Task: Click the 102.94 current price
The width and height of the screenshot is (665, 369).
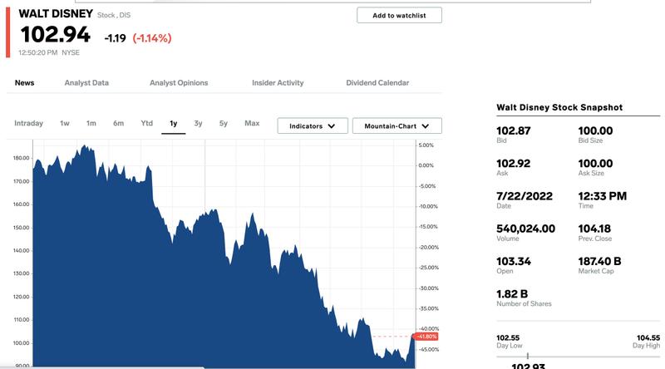Action: coord(56,34)
